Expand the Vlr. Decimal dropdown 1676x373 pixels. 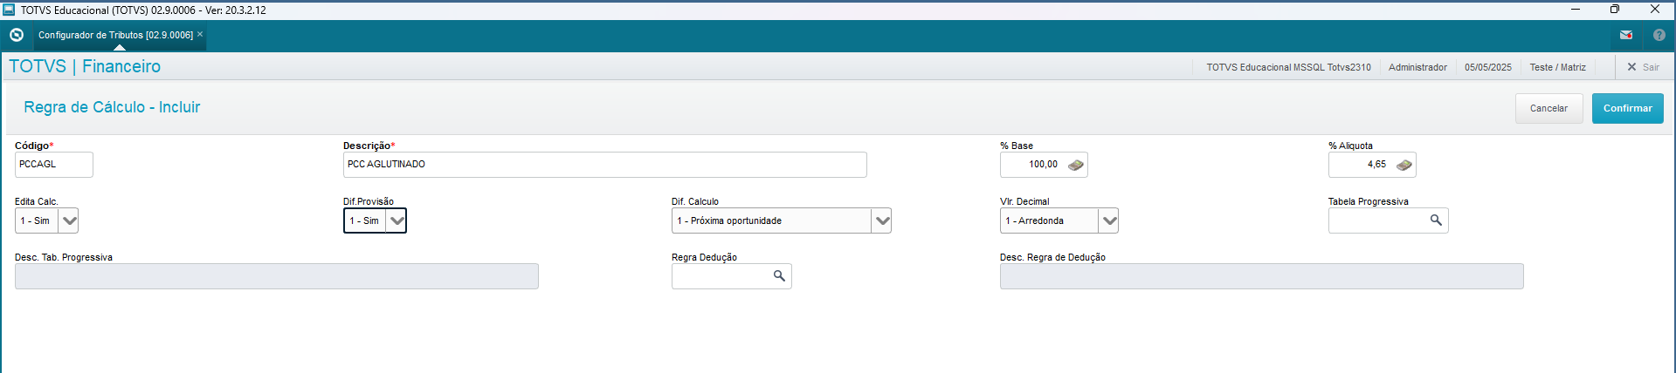click(x=1108, y=220)
